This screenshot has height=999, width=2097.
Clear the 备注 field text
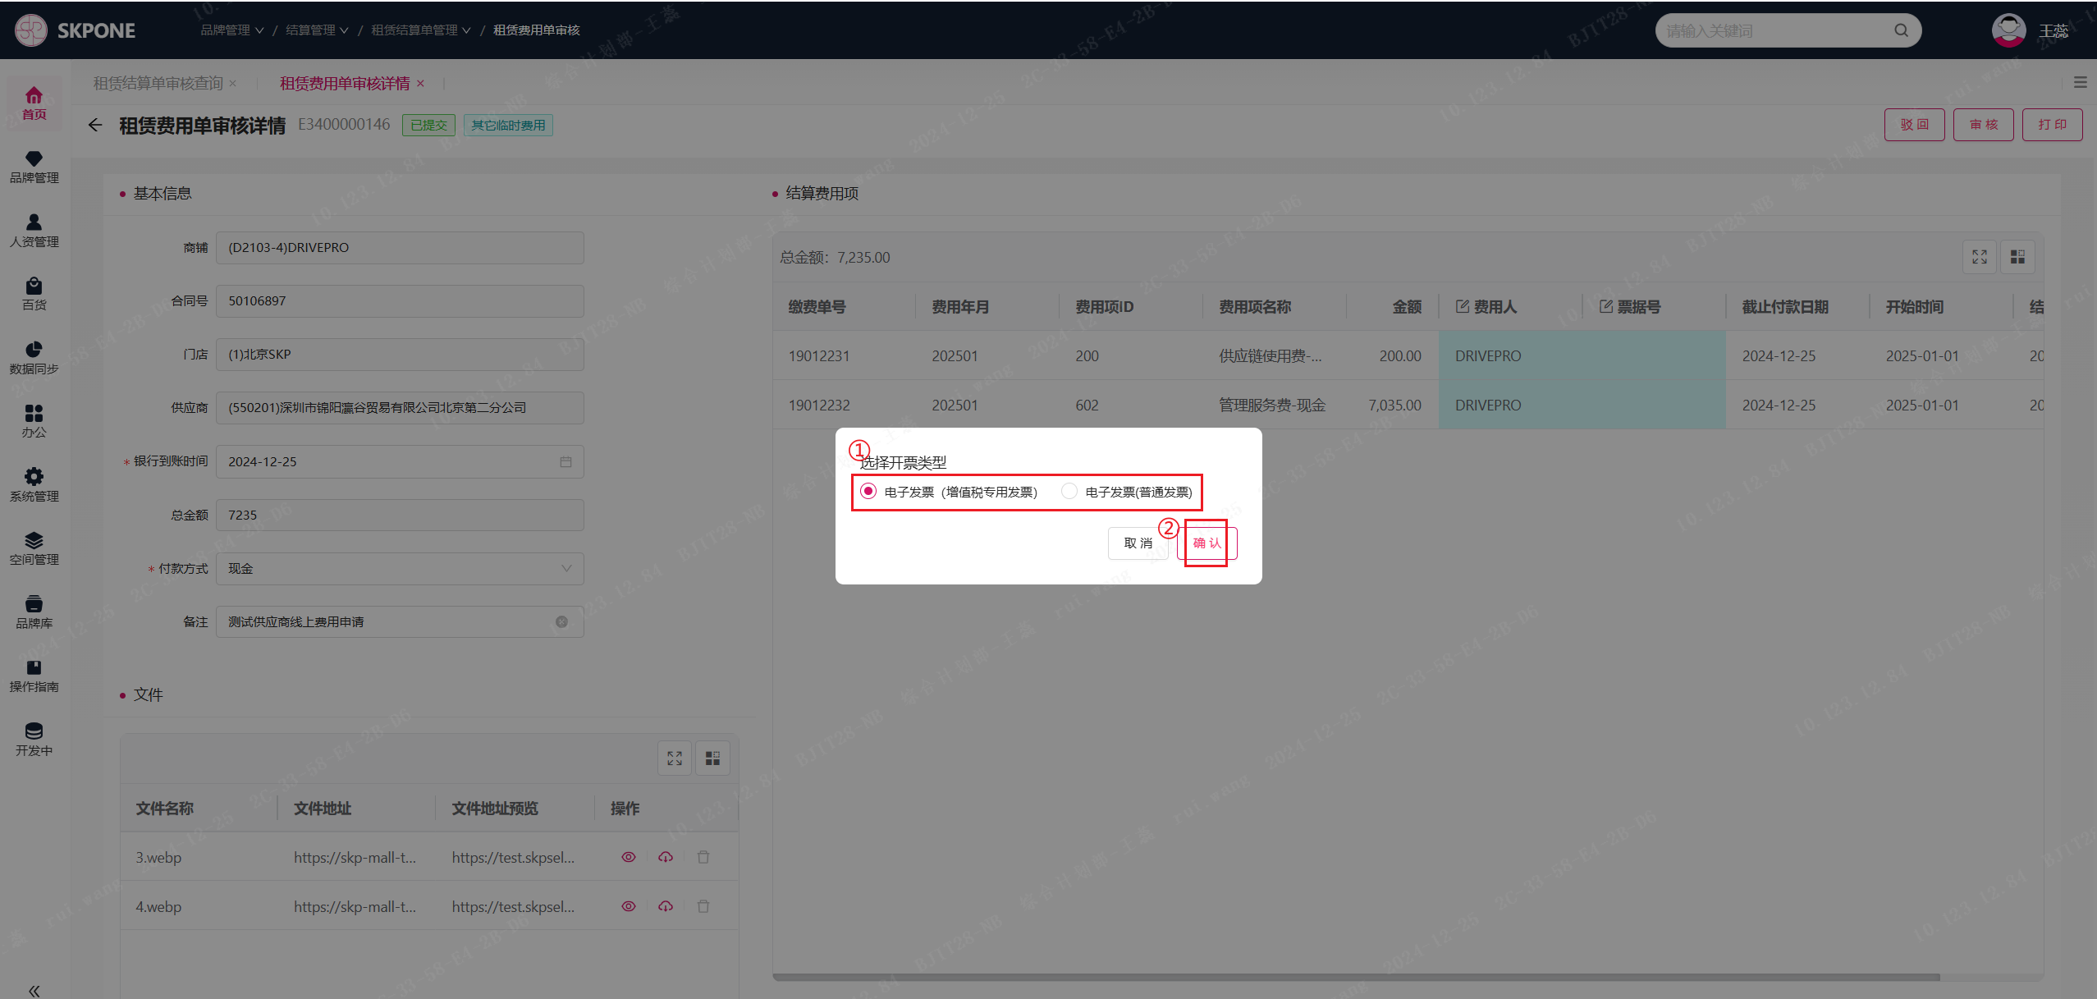pyautogui.click(x=561, y=621)
